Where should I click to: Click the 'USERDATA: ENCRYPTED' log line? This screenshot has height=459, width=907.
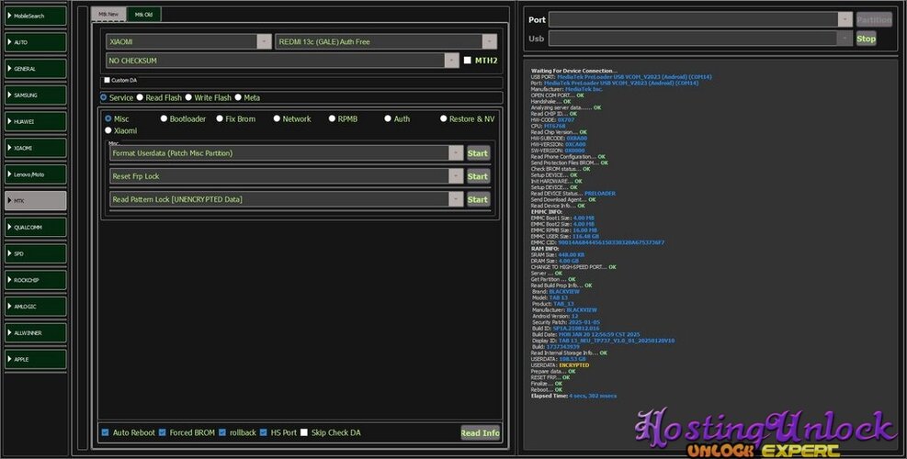[x=560, y=364]
